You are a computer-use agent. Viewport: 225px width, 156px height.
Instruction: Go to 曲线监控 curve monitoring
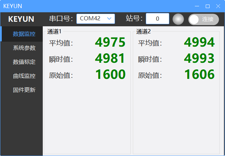(x=21, y=76)
